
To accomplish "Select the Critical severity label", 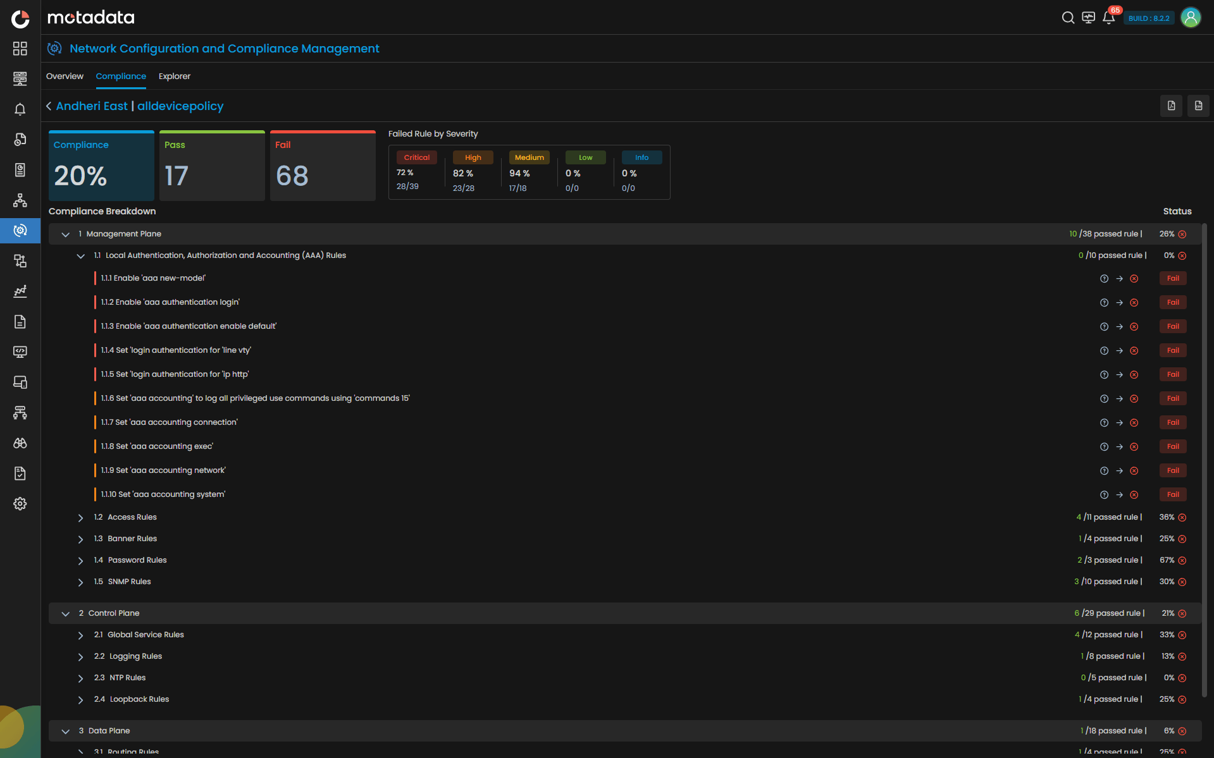I will pyautogui.click(x=416, y=157).
